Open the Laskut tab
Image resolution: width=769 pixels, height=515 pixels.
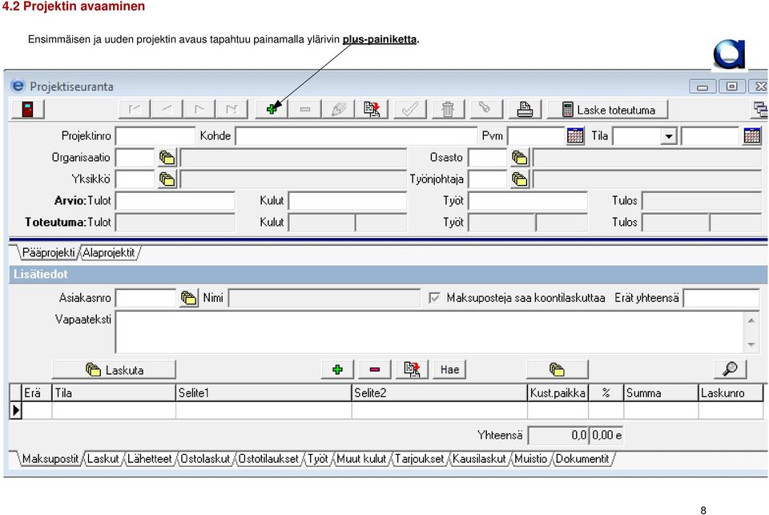click(103, 459)
